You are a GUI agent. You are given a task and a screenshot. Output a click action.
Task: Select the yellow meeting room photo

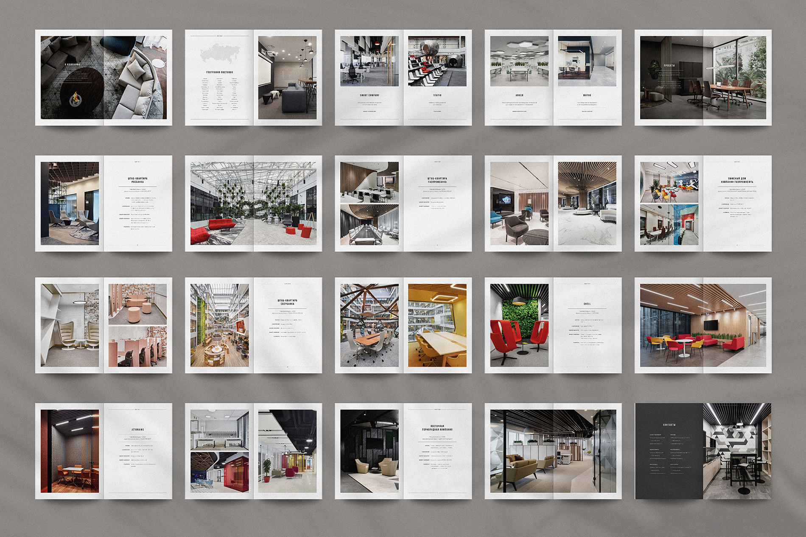437,325
